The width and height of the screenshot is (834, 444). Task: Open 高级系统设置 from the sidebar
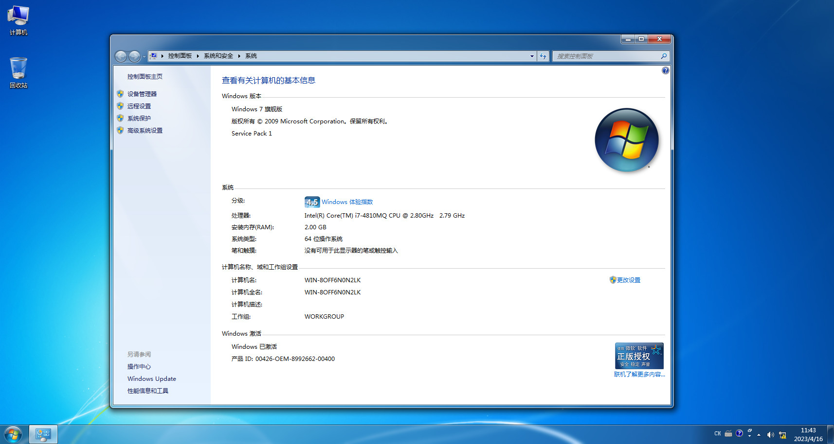[145, 131]
